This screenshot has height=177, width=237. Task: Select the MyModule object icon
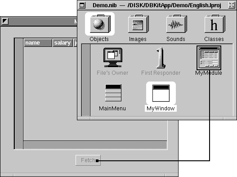[209, 58]
